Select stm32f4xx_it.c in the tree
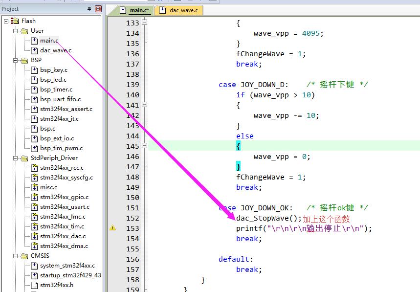420x292 pixels. (x=60, y=119)
